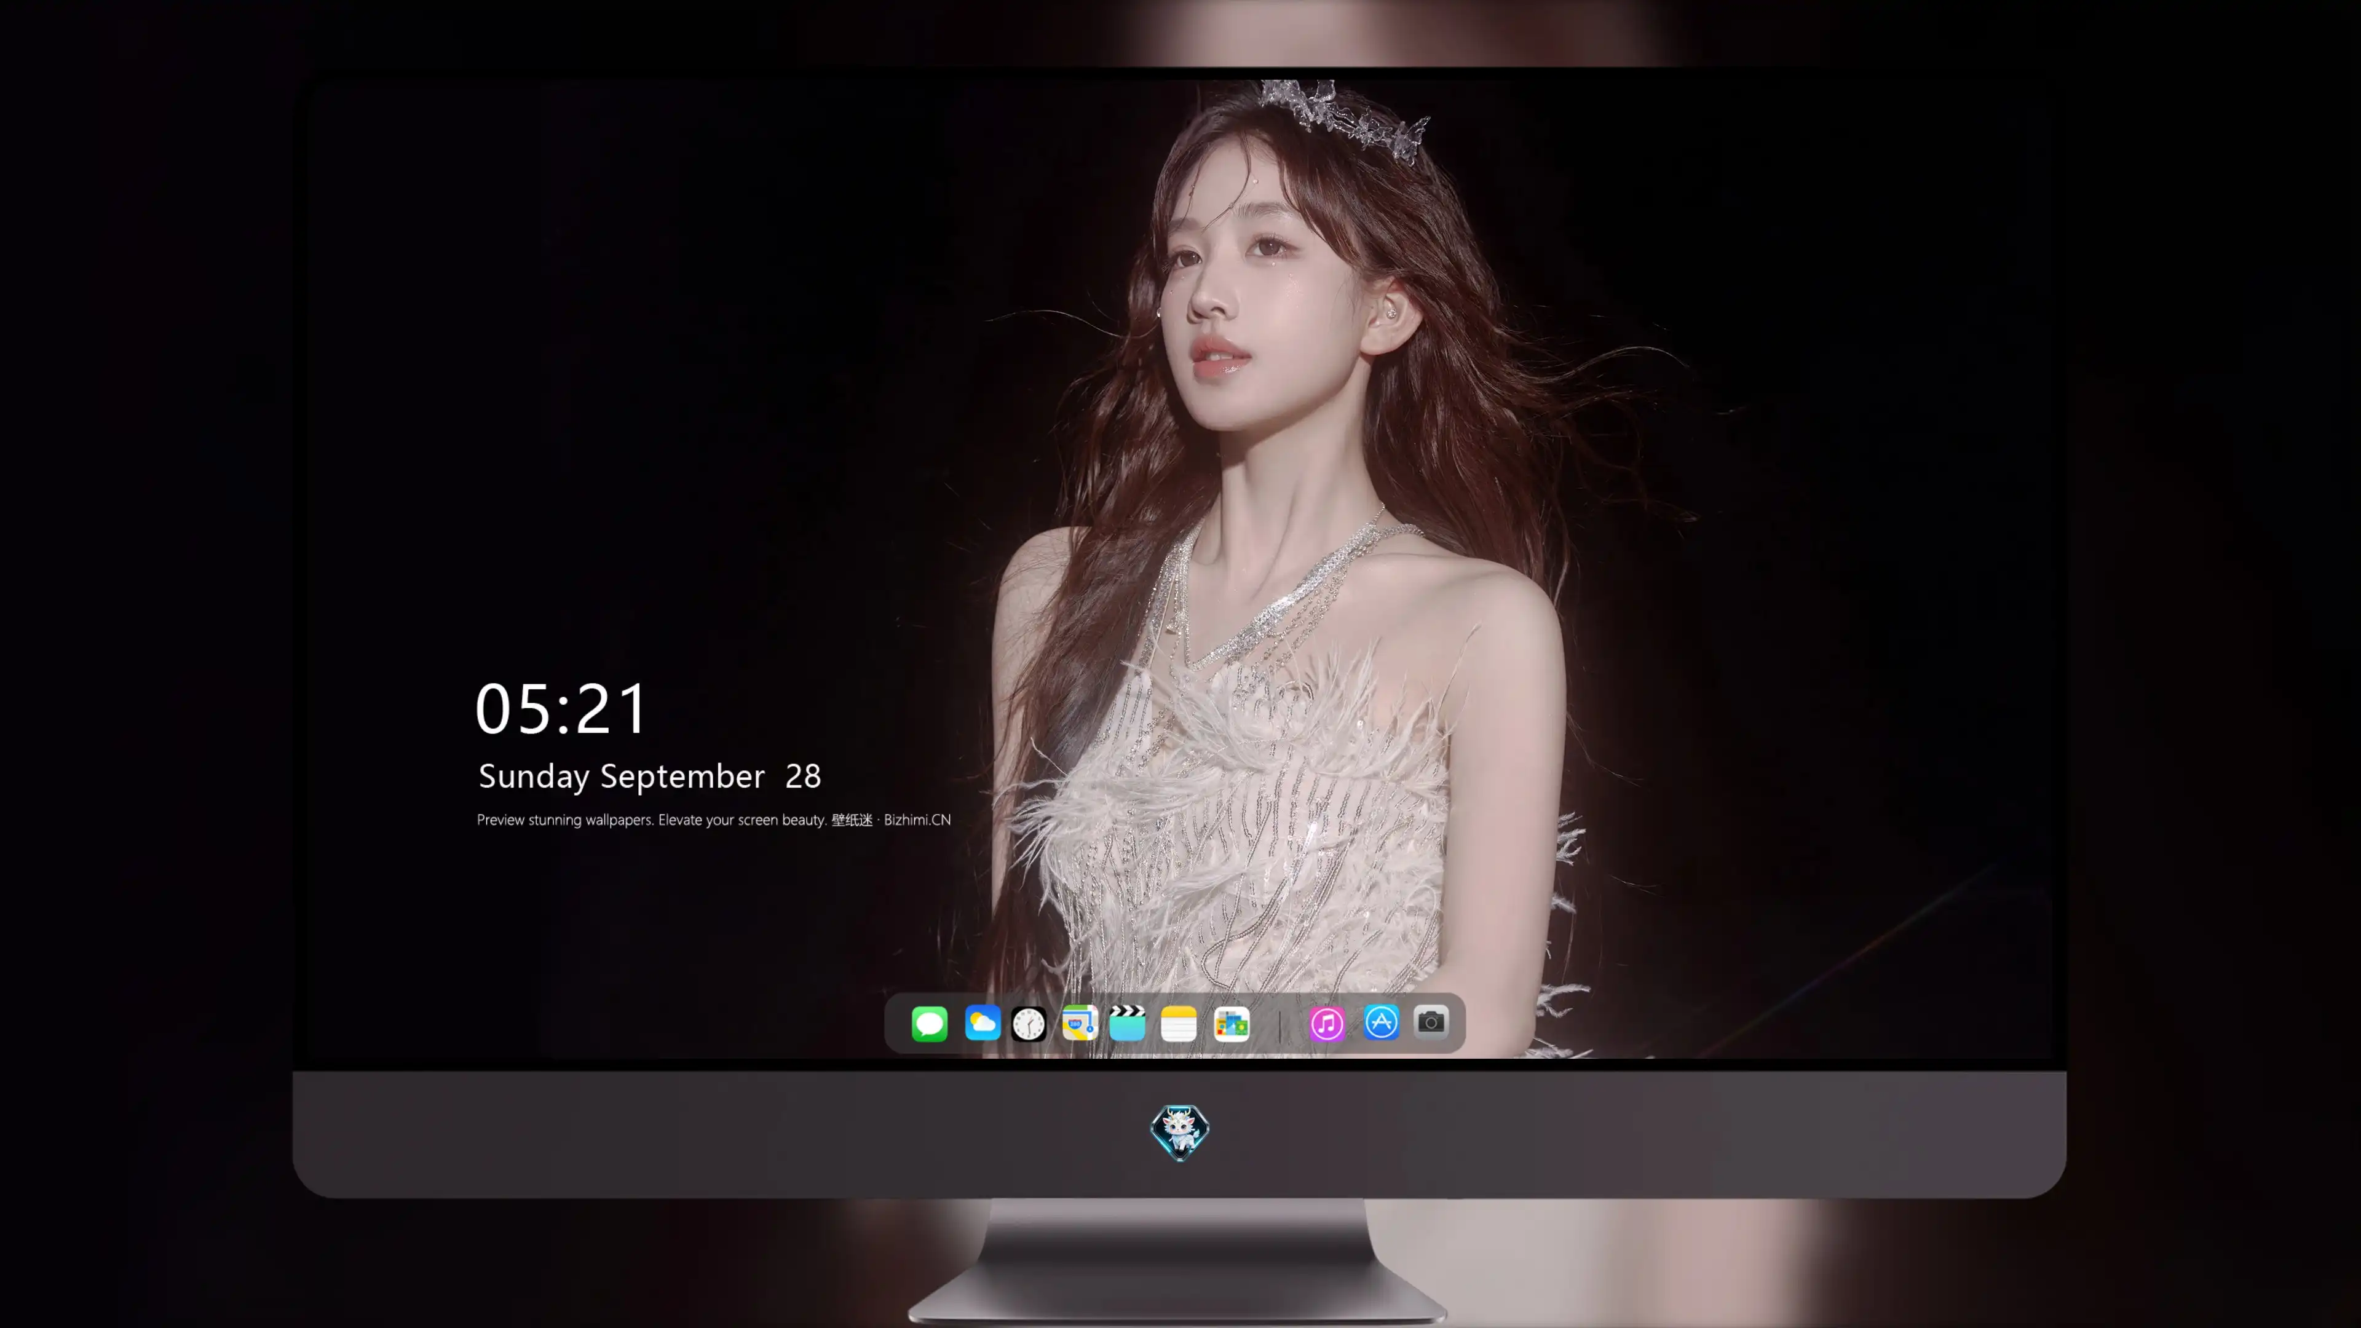Open the yellow Notes app in dock
Screen dimensions: 2361x1328
(1179, 1024)
